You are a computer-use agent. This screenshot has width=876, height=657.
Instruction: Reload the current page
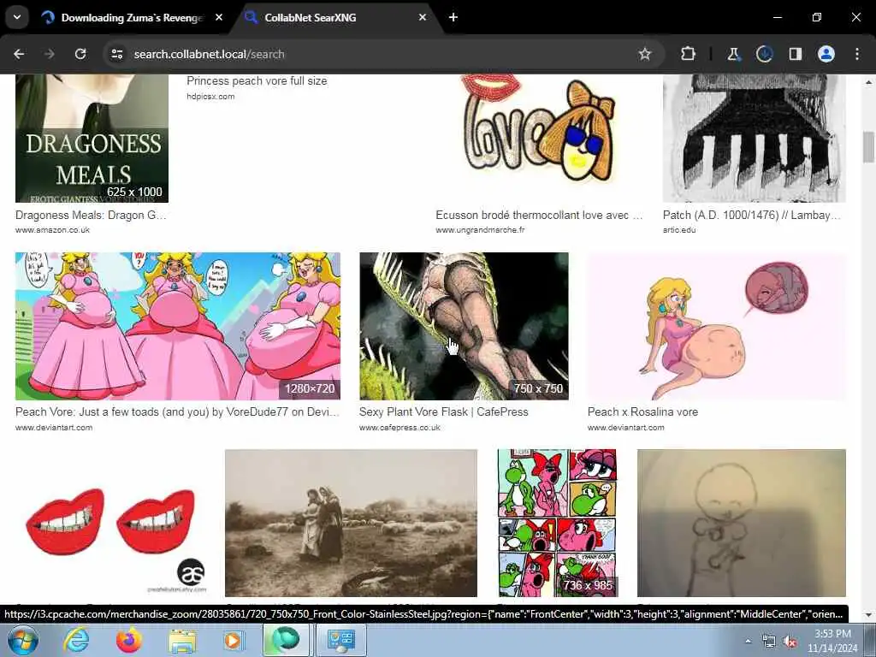(80, 54)
